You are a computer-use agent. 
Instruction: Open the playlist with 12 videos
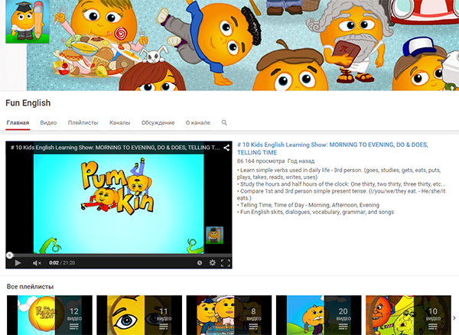(49, 314)
